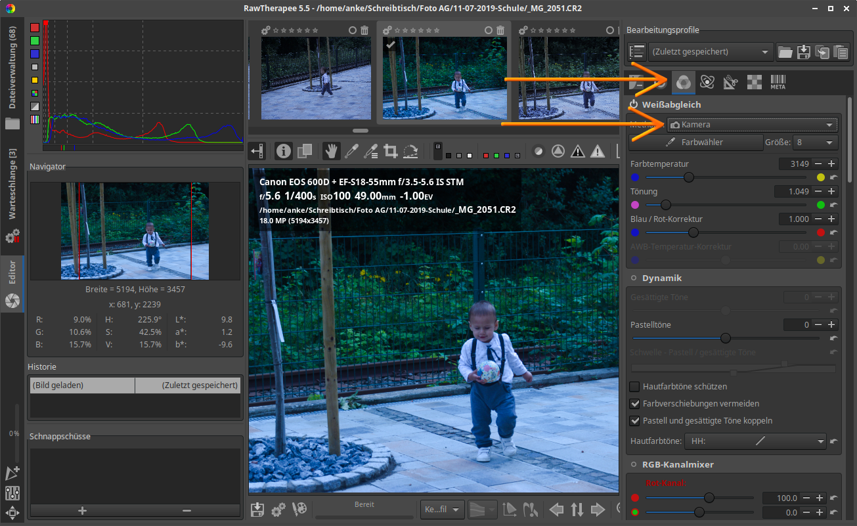Open the Zuletzt gespeichert profile dropdown

pos(711,52)
